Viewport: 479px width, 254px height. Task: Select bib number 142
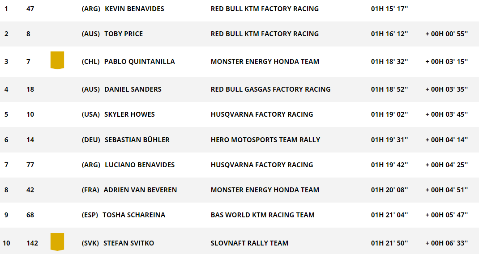(32, 243)
